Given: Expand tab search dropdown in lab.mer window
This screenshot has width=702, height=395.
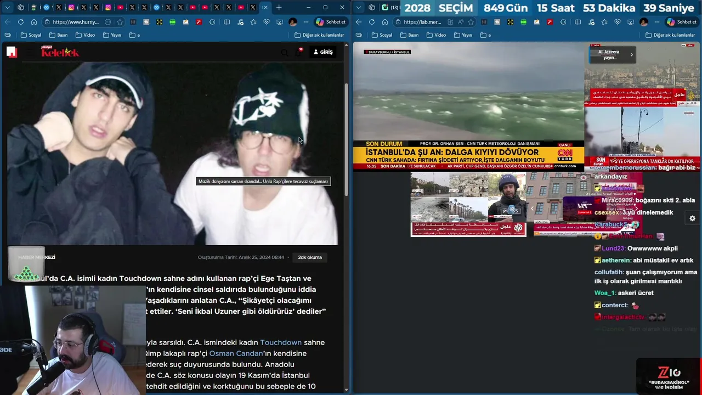Looking at the screenshot, I should tap(359, 7).
